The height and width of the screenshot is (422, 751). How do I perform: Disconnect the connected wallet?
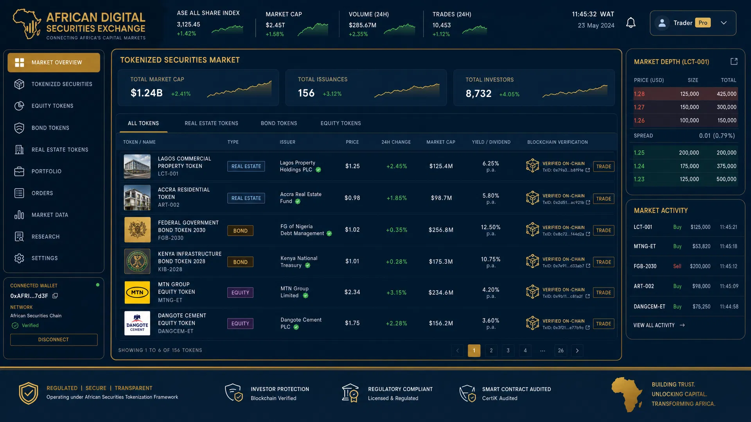pos(54,340)
